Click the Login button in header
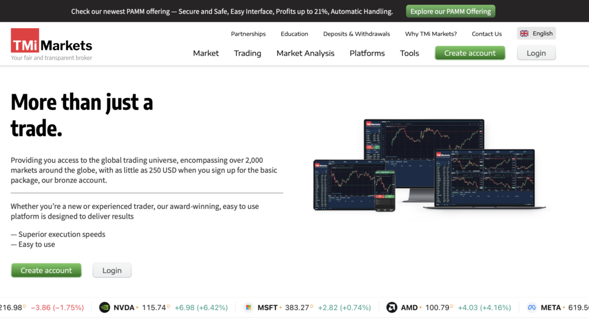This screenshot has height=336, width=589. (536, 53)
